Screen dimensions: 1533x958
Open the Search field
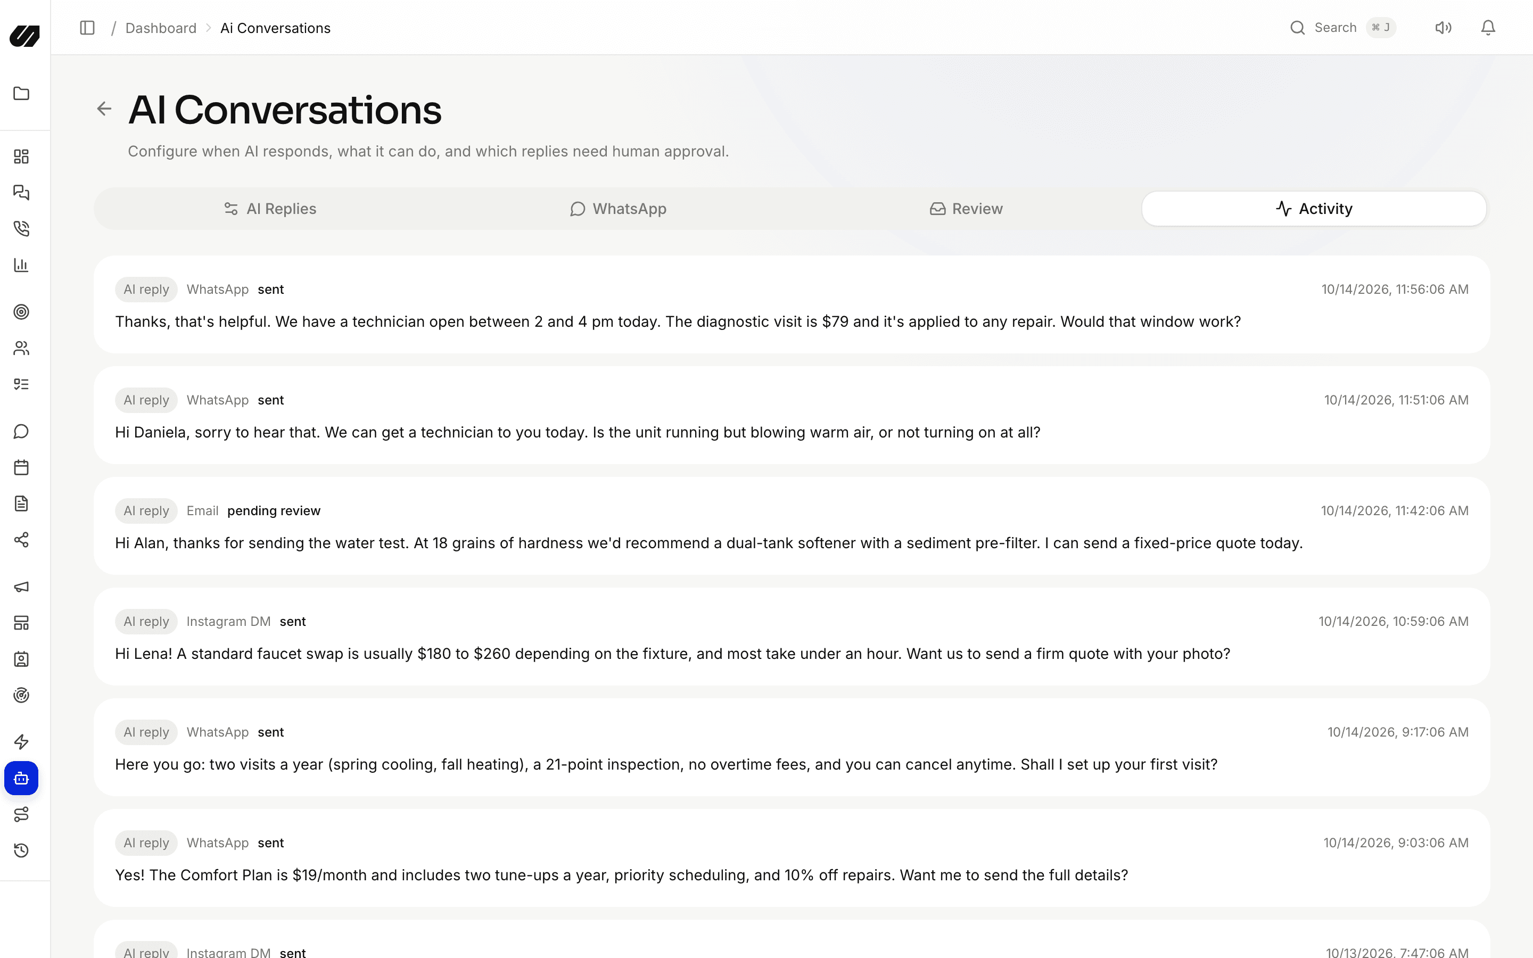tap(1343, 28)
